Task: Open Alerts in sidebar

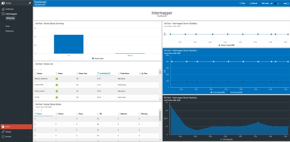Action: tap(16, 127)
